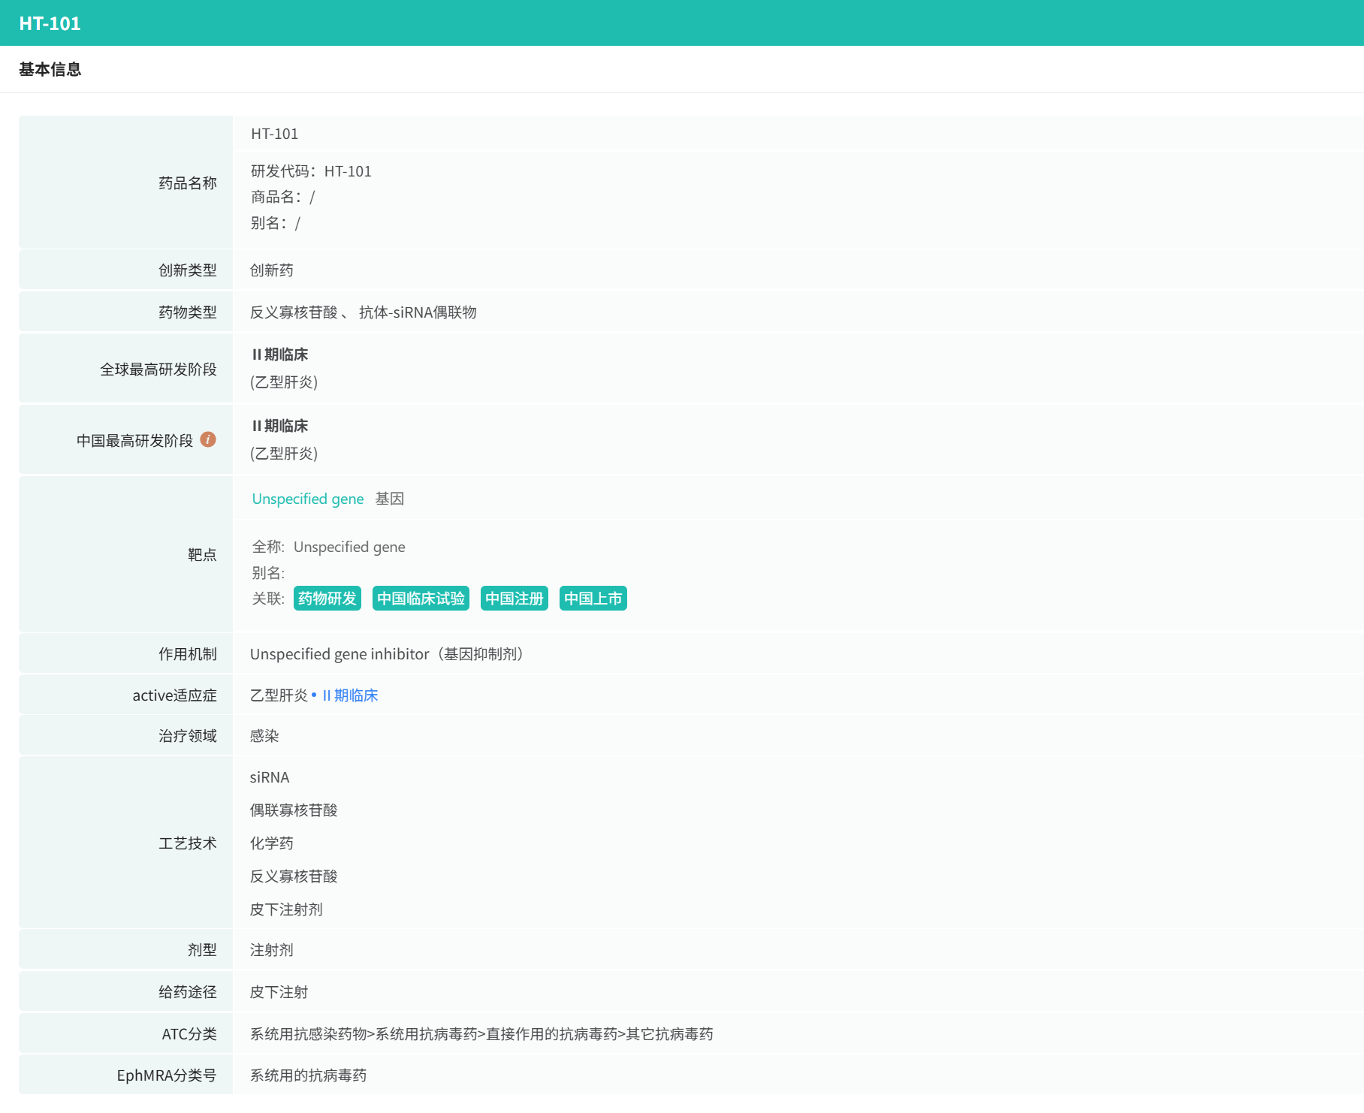
Task: Click the 系统用的抗病毒药 EphMRA value
Action: pyautogui.click(x=308, y=1075)
